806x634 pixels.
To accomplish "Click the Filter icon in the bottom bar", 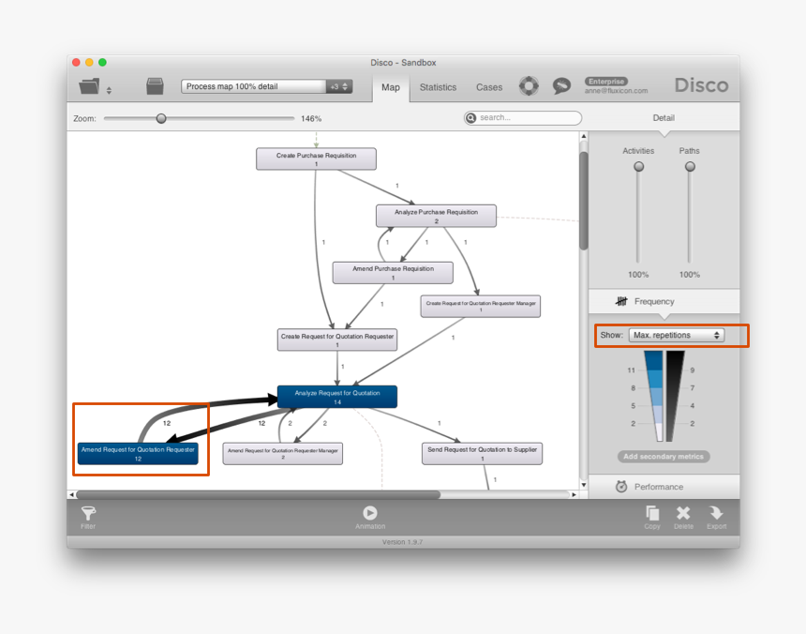I will click(x=87, y=514).
